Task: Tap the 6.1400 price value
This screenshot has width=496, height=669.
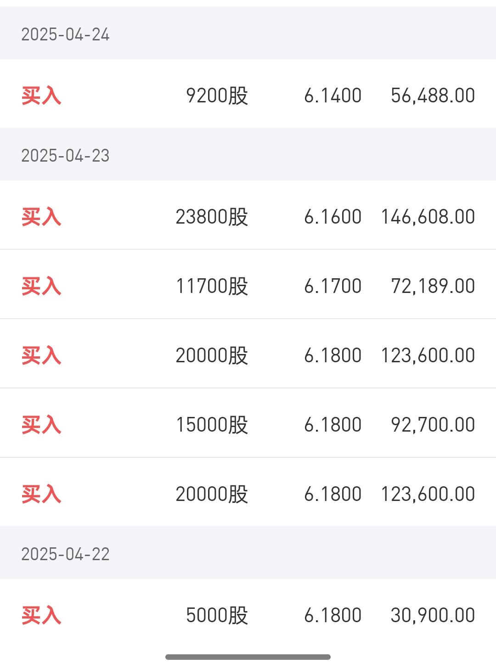Action: point(333,96)
